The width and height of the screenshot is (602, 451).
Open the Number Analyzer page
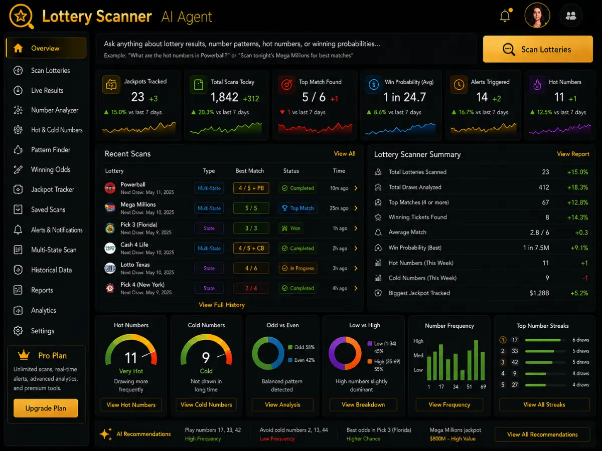pos(46,110)
